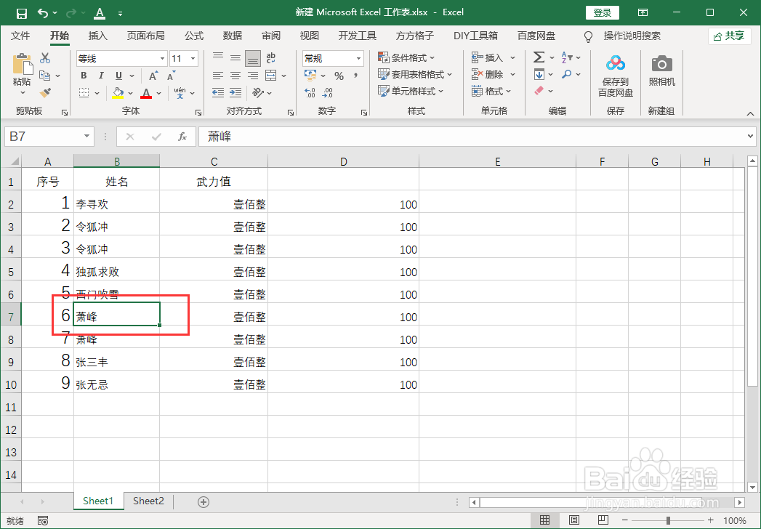Apply accounting number format

pyautogui.click(x=310, y=76)
